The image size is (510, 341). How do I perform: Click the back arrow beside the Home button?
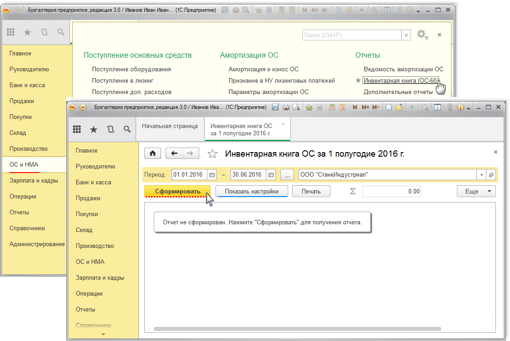click(x=174, y=153)
